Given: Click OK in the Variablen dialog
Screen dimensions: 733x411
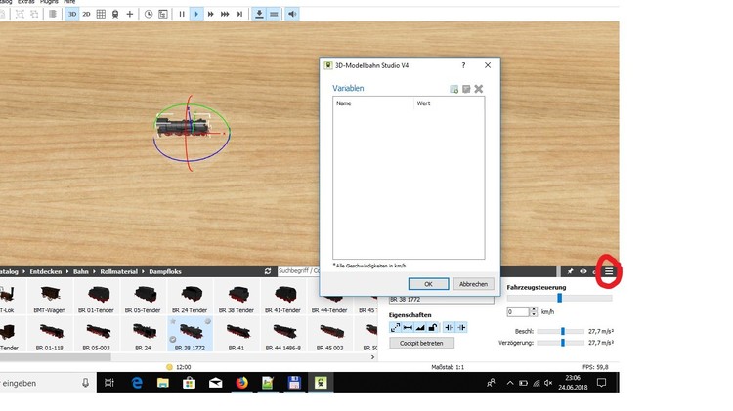Looking at the screenshot, I should click(x=428, y=284).
